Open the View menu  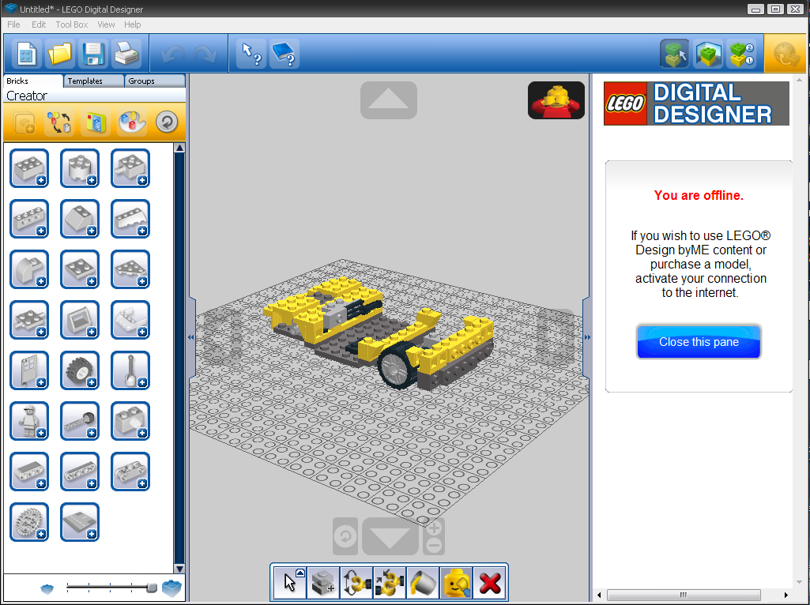106,24
